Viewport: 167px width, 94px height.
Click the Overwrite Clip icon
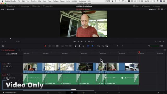[x=66, y=46]
